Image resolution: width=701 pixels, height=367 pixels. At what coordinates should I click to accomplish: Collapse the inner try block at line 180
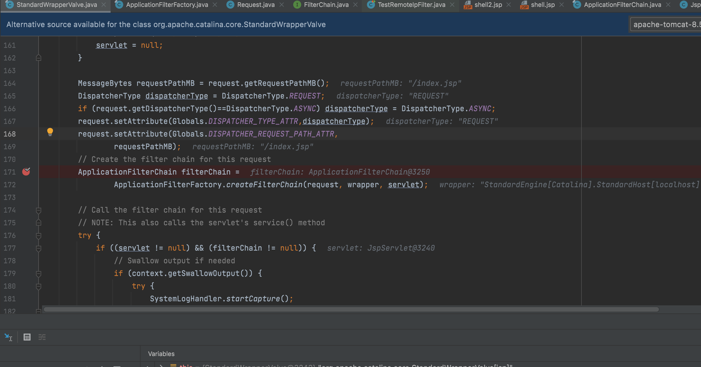coord(39,286)
